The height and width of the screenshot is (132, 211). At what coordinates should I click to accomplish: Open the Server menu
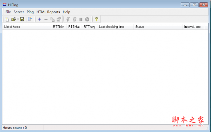click(x=19, y=12)
